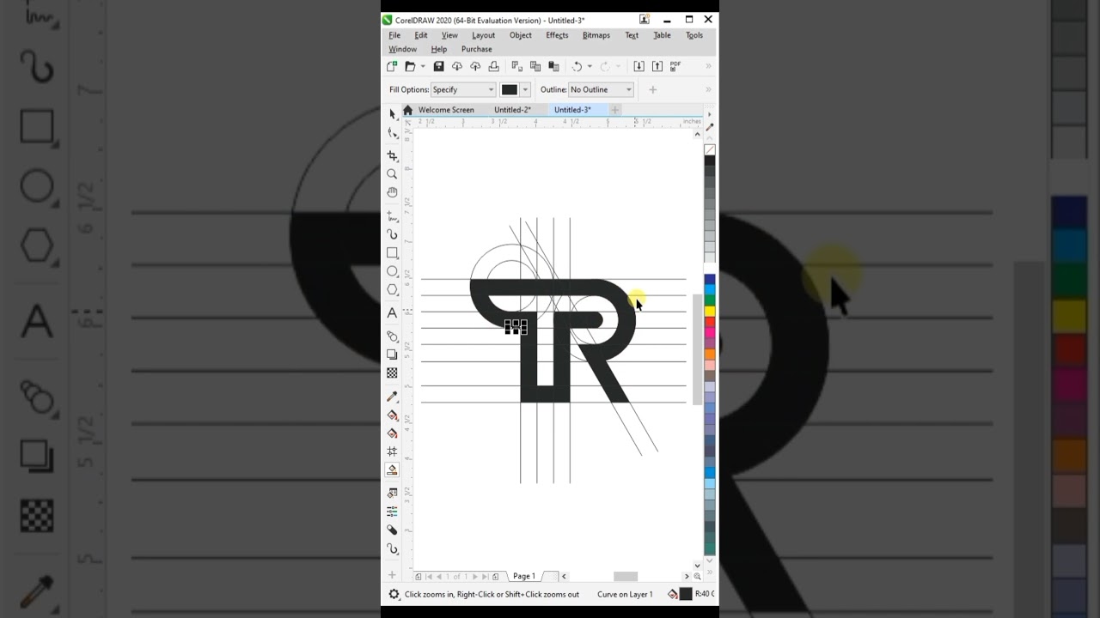This screenshot has width=1100, height=618.
Task: Click the Print icon
Action: pyautogui.click(x=493, y=66)
